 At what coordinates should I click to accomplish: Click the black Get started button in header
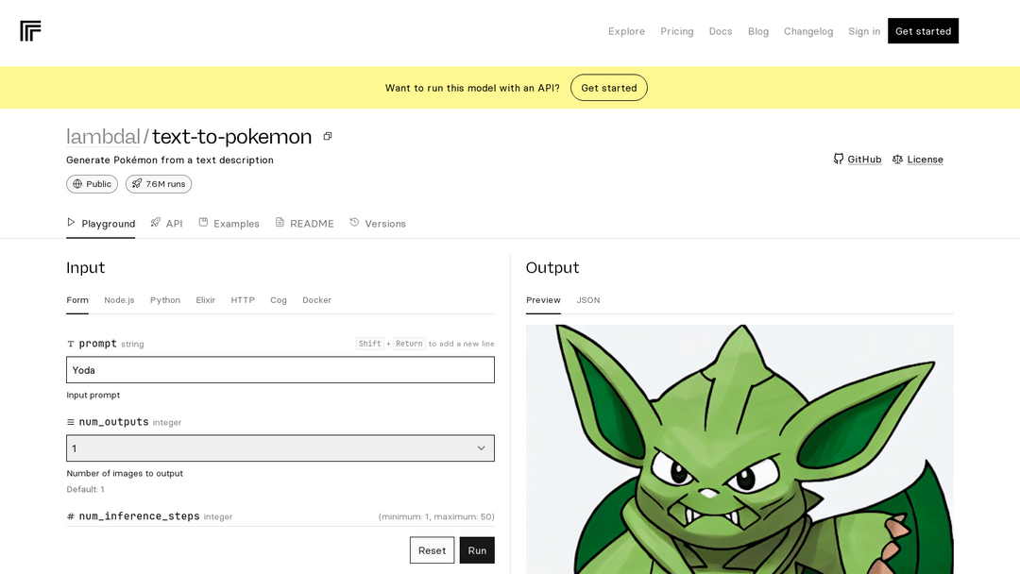coord(923,31)
